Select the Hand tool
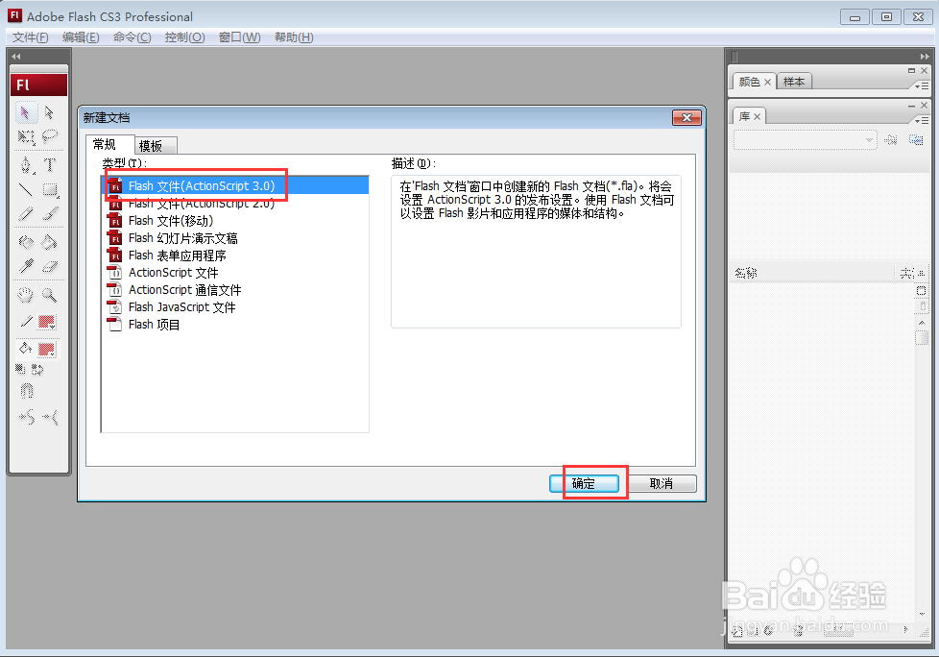 point(25,295)
